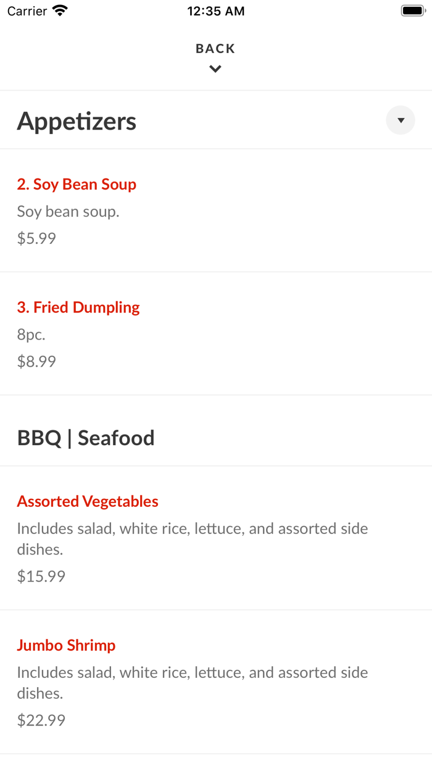The image size is (432, 768).
Task: Tap the $22.99 Jumbo Shrimp price
Action: tap(41, 720)
